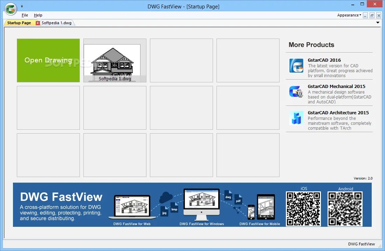
Task: Click the GstarCAD Mechanical description text
Action: tap(339, 97)
